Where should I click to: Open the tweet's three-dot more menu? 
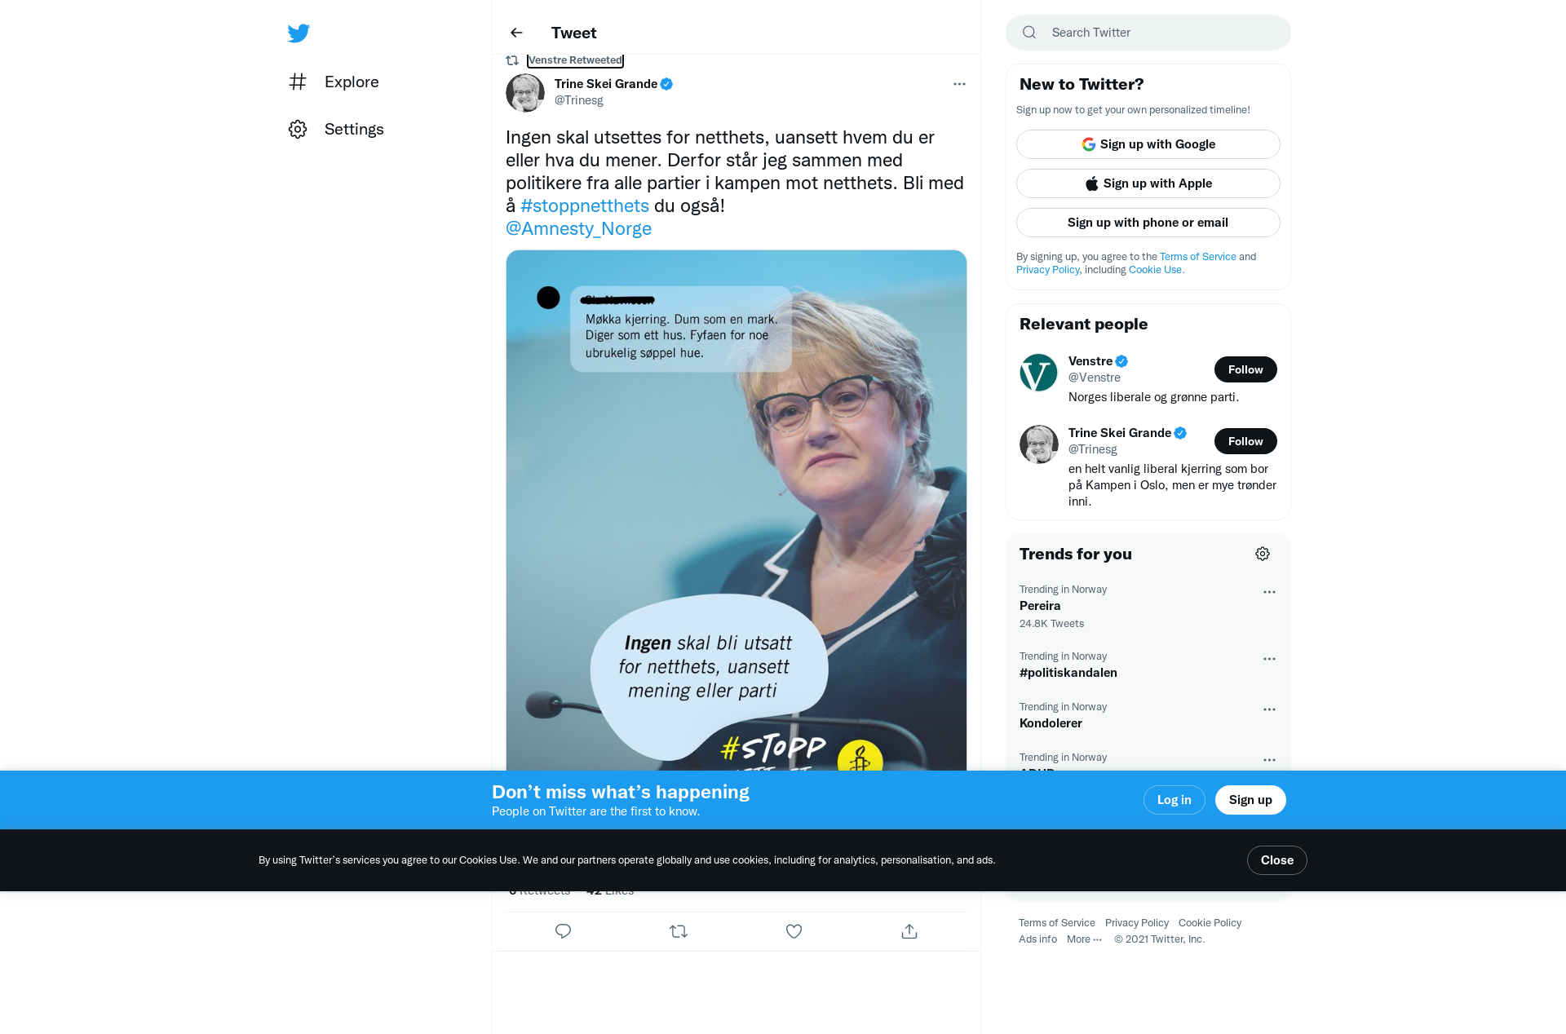(x=959, y=84)
